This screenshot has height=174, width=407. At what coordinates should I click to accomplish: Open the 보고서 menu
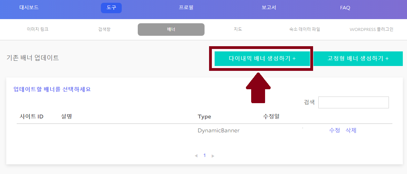click(269, 8)
